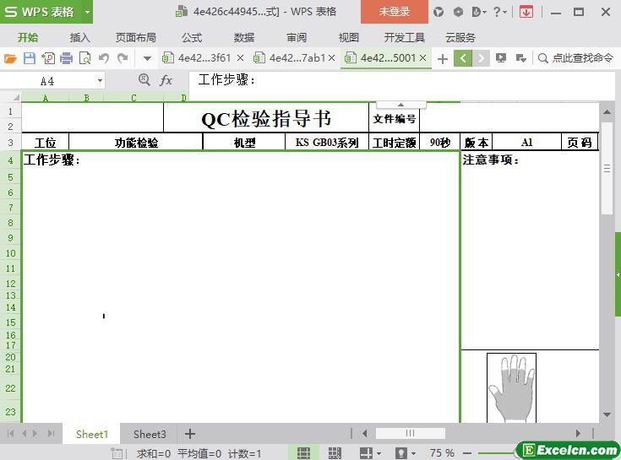Click the horizontal scrollbar thumb
The height and width of the screenshot is (460, 621).
point(411,434)
